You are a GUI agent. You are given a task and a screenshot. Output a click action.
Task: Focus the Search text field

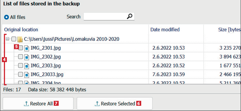click(x=105, y=17)
